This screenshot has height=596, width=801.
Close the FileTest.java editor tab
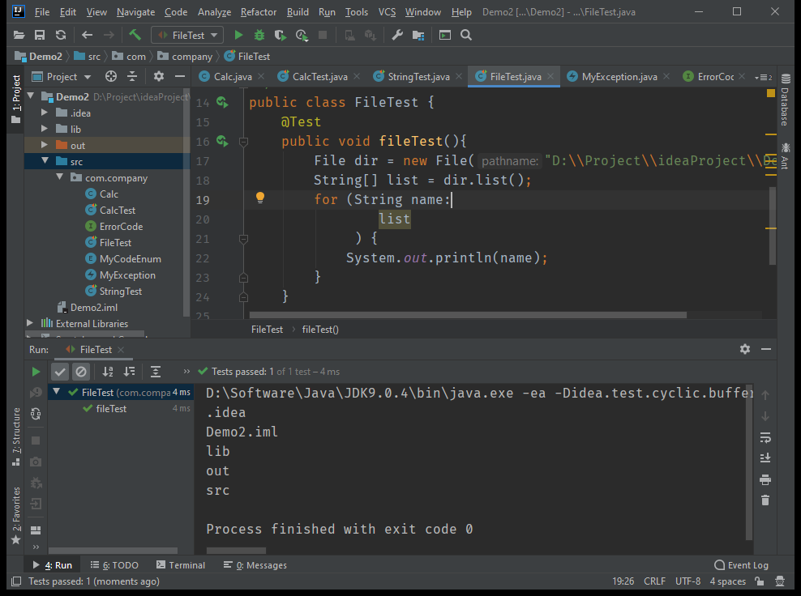point(550,77)
